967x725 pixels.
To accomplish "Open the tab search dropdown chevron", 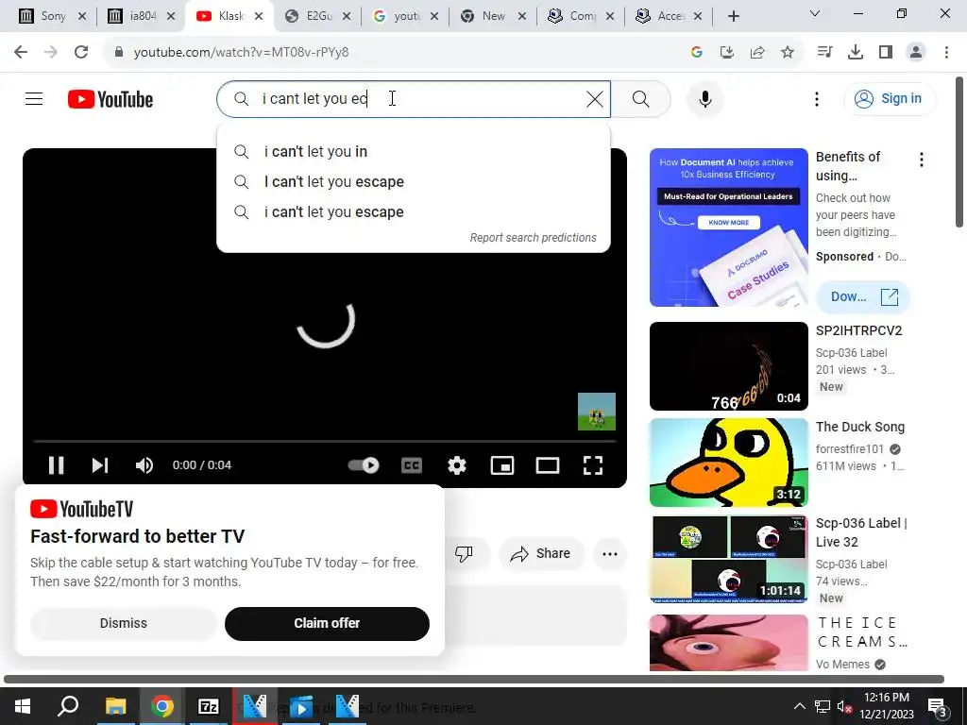I will [x=815, y=13].
